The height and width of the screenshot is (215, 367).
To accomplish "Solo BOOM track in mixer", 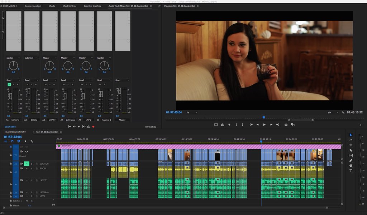I will (32, 84).
